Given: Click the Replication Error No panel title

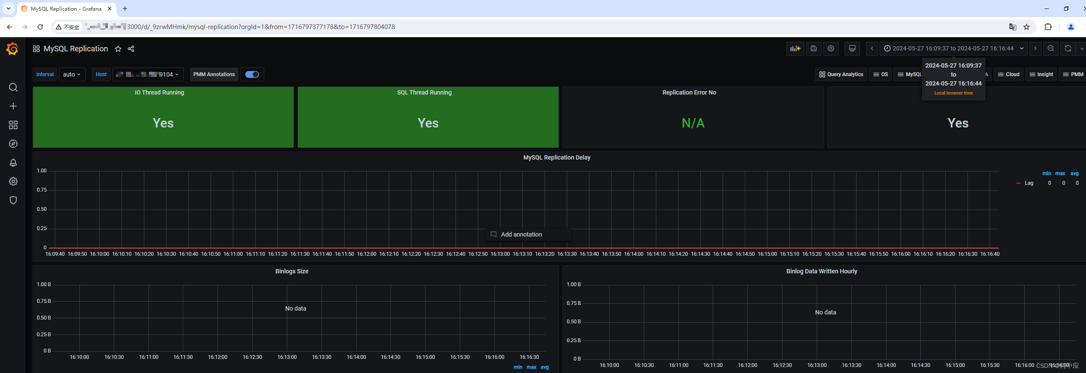Looking at the screenshot, I should pos(689,92).
